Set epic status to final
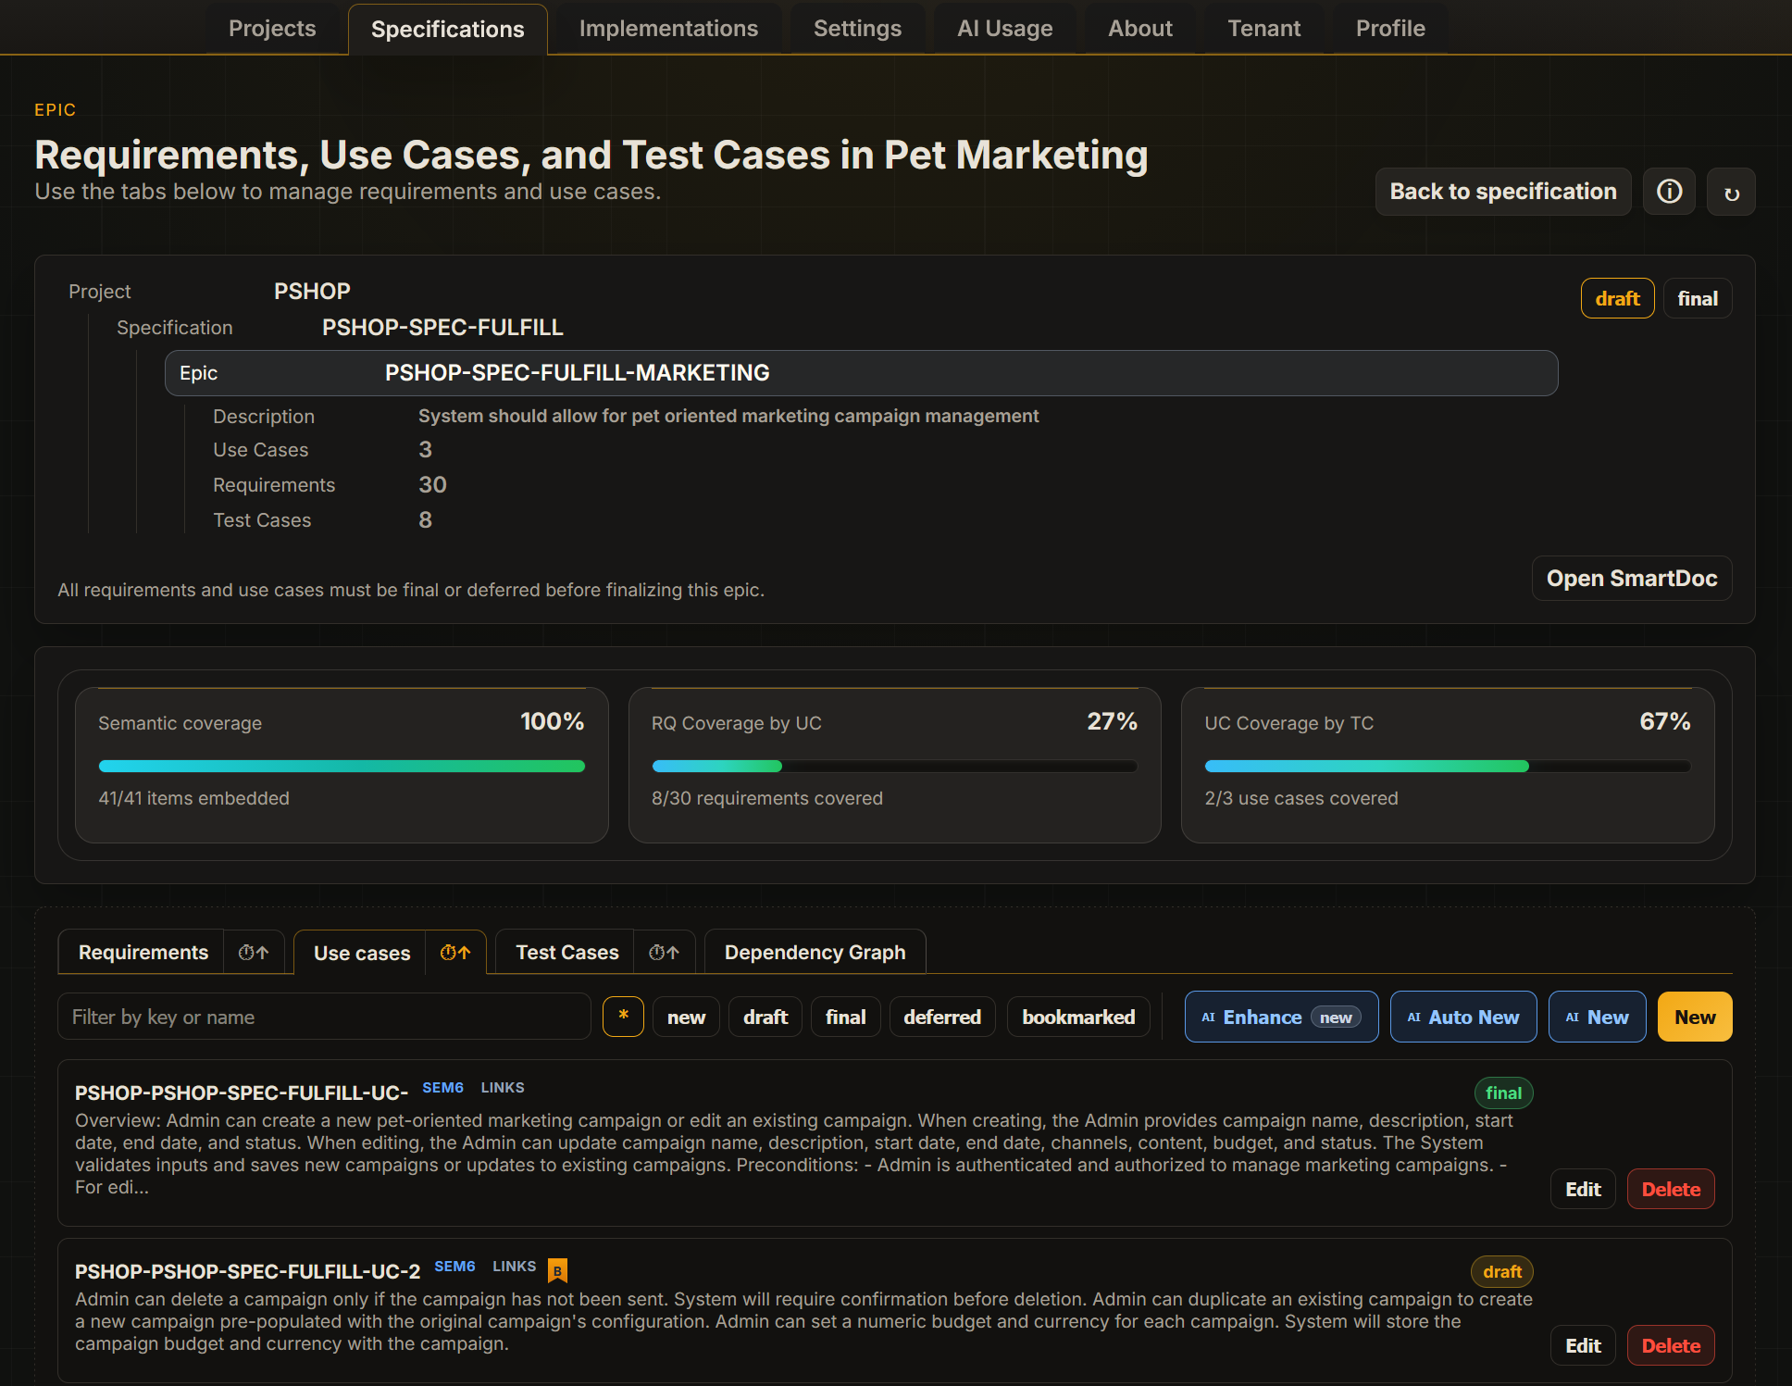1792x1386 pixels. click(x=1698, y=298)
